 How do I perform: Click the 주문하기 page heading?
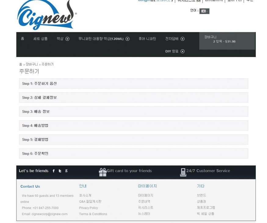(29, 71)
